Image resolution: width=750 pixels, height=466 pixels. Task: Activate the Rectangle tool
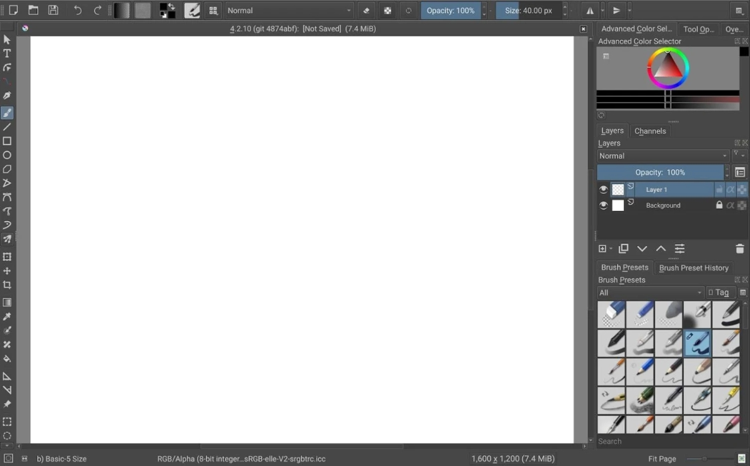pos(7,141)
